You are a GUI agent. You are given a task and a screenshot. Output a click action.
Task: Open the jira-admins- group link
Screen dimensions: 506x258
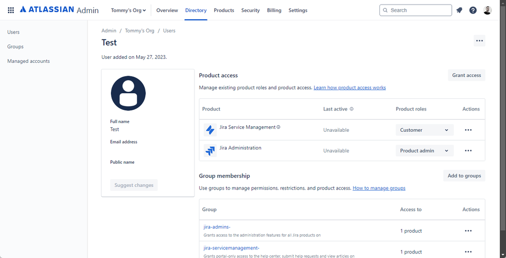click(x=217, y=227)
